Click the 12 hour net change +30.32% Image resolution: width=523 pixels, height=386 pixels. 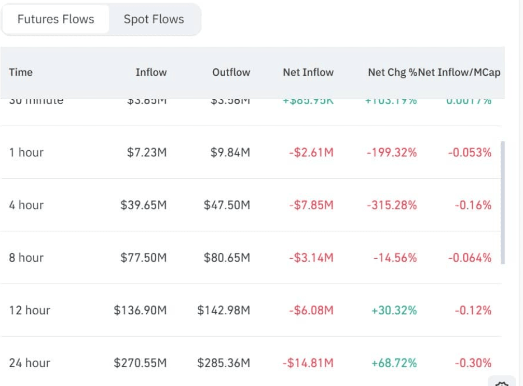394,310
